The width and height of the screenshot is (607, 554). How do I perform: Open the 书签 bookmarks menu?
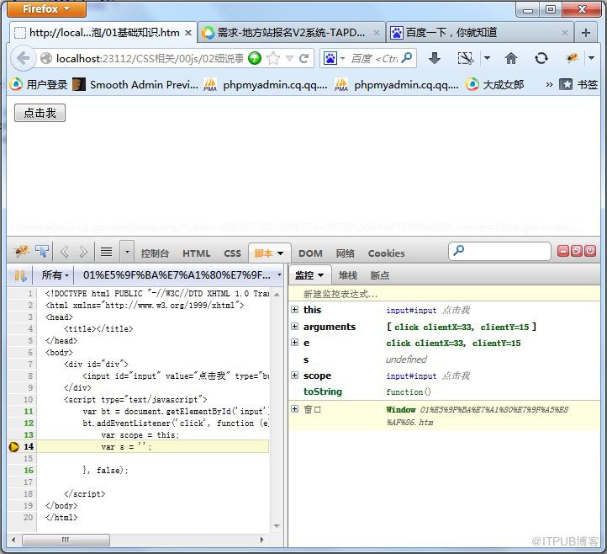pos(578,84)
